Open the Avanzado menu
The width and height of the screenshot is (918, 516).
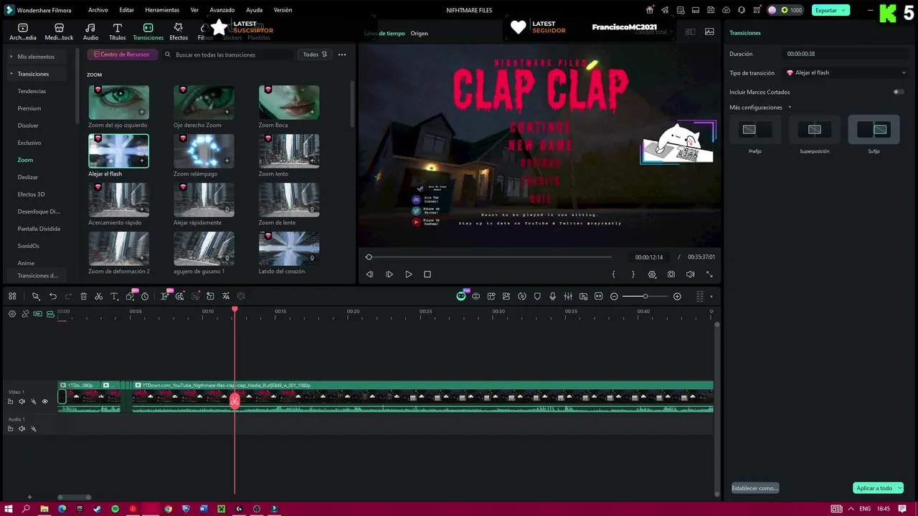(222, 10)
